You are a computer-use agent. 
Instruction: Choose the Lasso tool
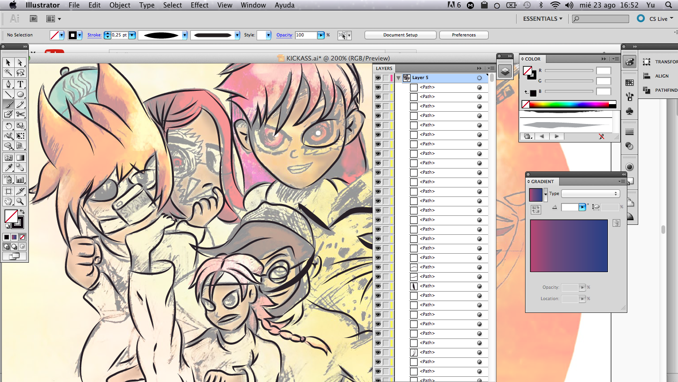(20, 72)
